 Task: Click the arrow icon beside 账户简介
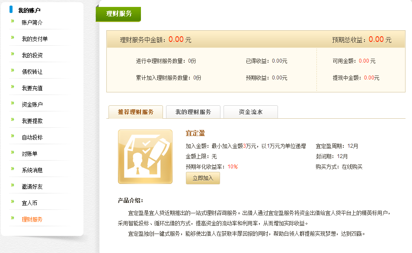13,21
